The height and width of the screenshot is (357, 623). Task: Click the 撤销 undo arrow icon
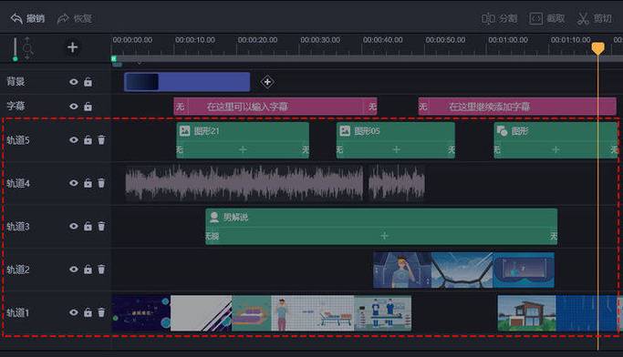pyautogui.click(x=16, y=18)
